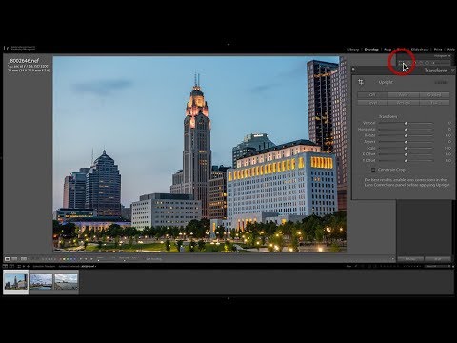
Task: Apply Level Upright correction
Action: pos(372,103)
